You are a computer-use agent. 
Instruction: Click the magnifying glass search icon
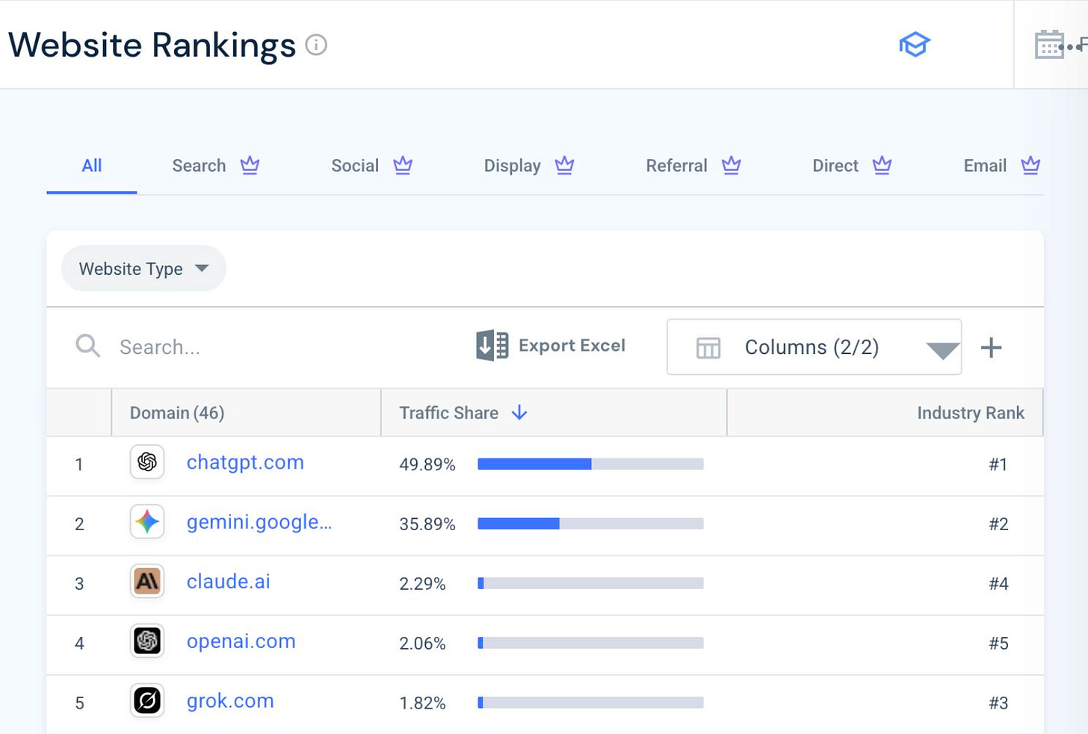pyautogui.click(x=87, y=346)
